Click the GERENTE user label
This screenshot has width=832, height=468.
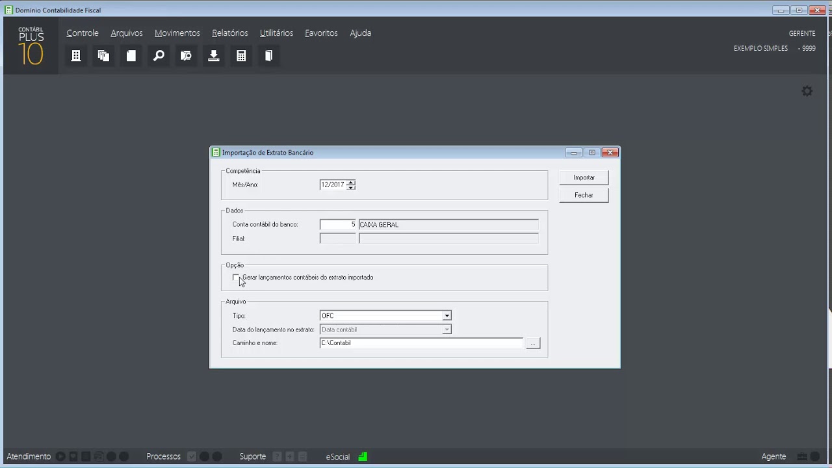point(802,34)
